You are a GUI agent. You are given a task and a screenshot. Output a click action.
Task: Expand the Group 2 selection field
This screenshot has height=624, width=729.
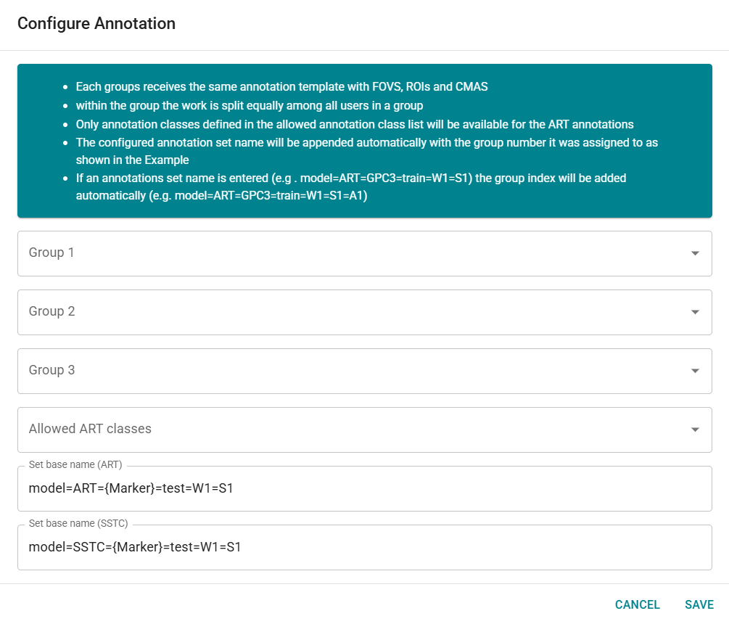pyautogui.click(x=348, y=312)
